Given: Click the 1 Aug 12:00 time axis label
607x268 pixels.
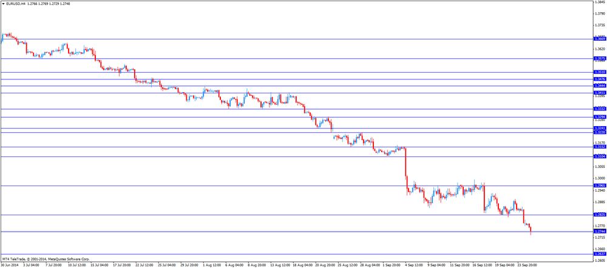Looking at the screenshot, I should [212, 266].
